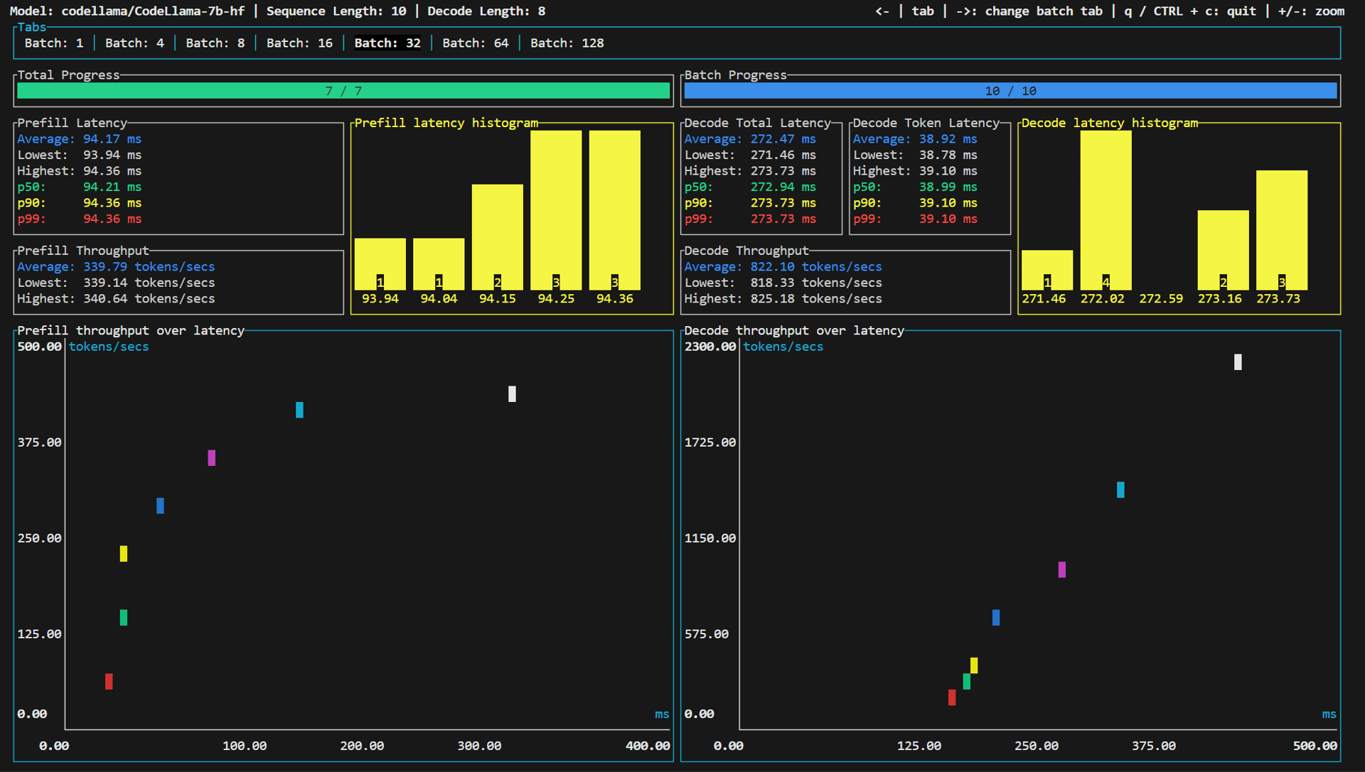Switch to the Batch: 1 tab
The height and width of the screenshot is (772, 1365).
54,43
